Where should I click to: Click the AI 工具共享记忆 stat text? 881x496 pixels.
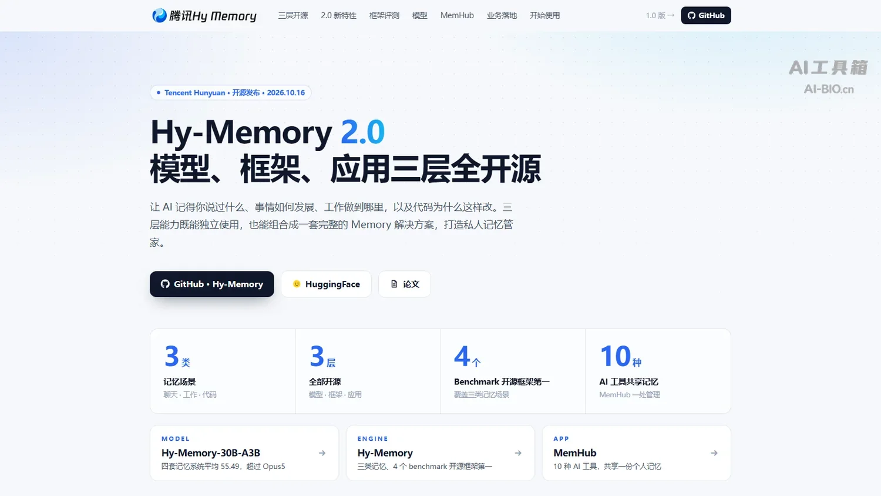click(628, 381)
